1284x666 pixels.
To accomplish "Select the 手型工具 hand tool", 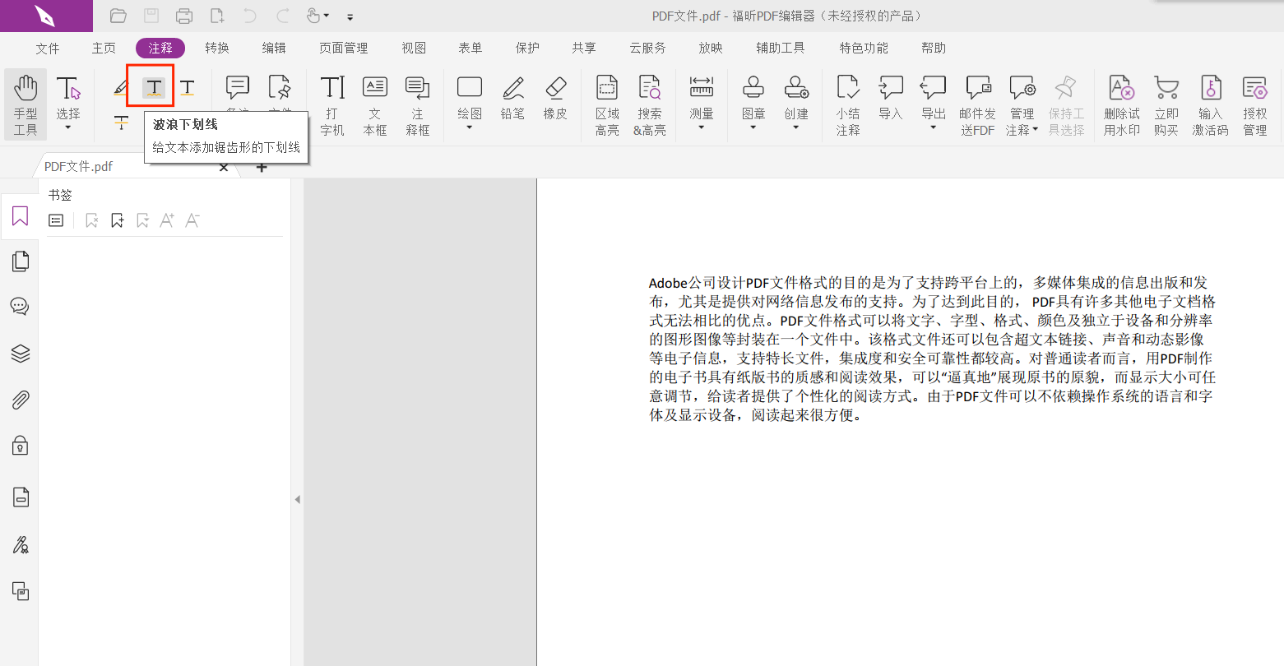I will pyautogui.click(x=25, y=105).
